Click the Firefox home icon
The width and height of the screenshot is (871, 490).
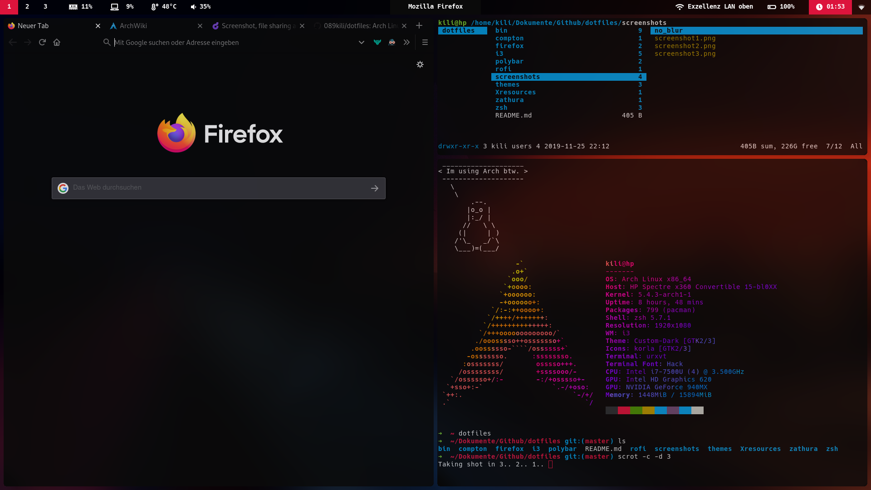click(57, 42)
